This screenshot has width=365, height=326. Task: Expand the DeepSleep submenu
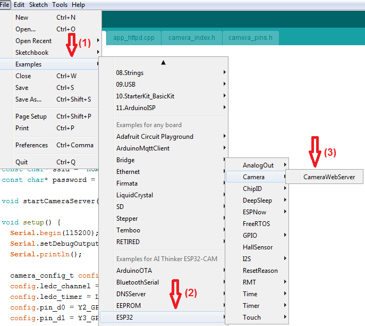point(257,200)
